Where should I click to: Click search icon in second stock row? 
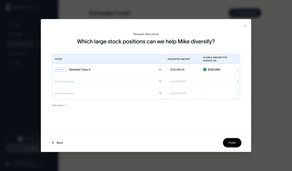[x=160, y=81]
